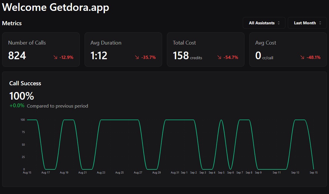The image size is (329, 194).
Task: Click the Call Success chart title
Action: coord(25,83)
